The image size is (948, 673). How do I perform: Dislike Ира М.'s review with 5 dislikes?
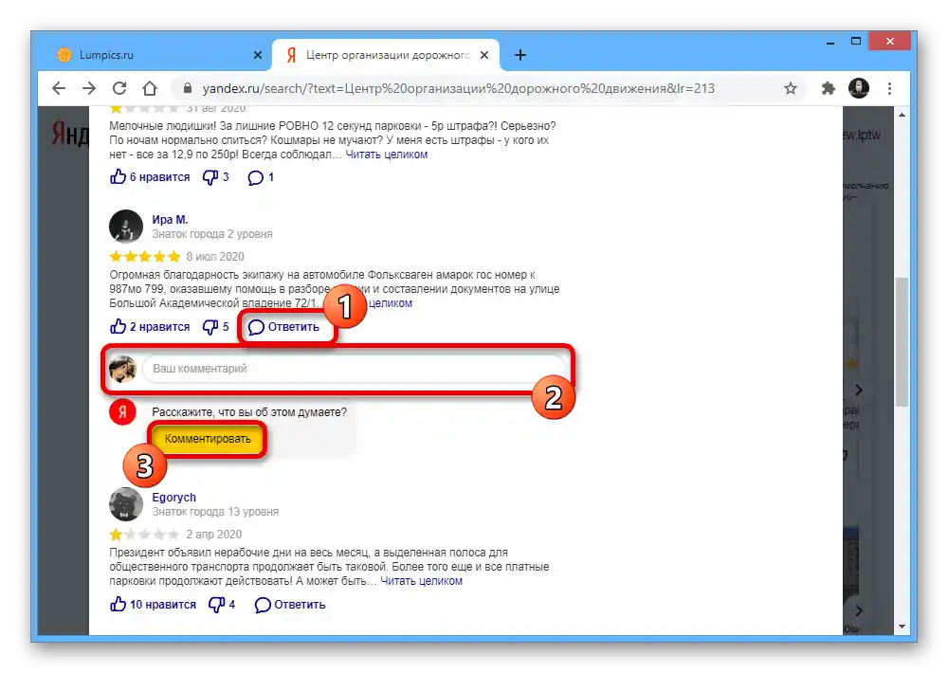coord(216,327)
